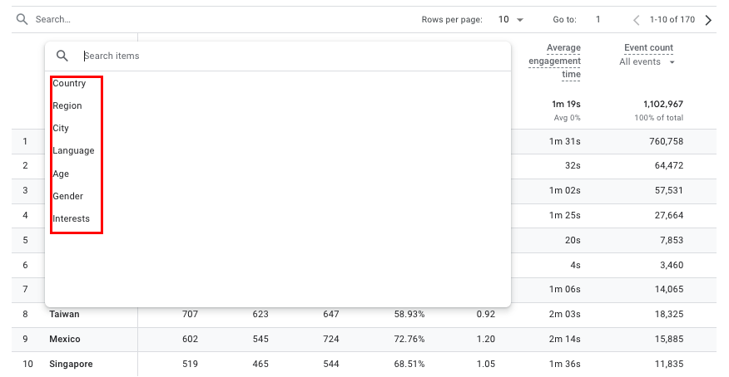
Task: Select Country from the dimension list
Action: click(69, 83)
